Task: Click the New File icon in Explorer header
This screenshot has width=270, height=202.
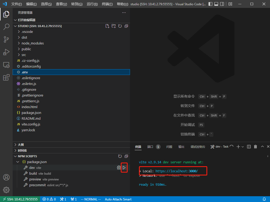Action: (107, 26)
